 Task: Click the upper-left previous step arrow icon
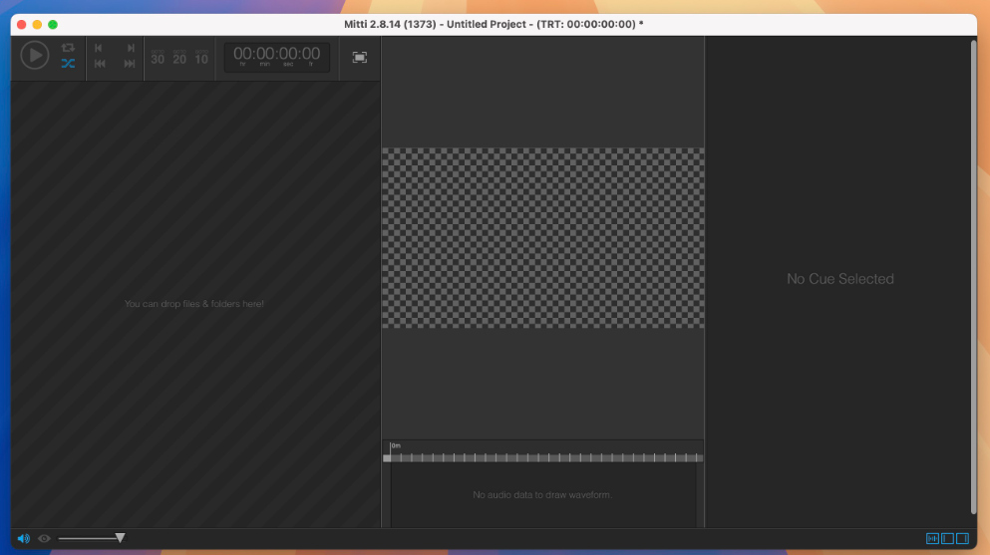click(99, 48)
